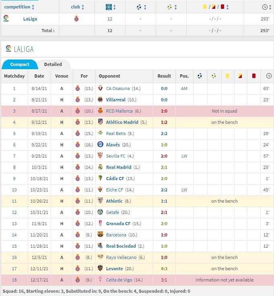This screenshot has width=274, height=296.
Task: Click date 10/3/21 in Real Madrid row
Action: coord(39,167)
